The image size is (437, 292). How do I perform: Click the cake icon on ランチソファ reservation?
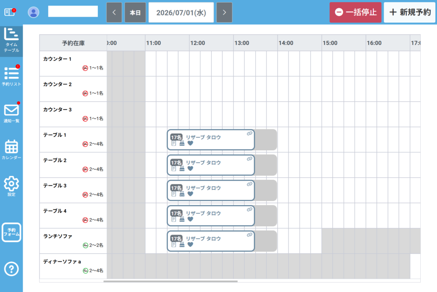pyautogui.click(x=182, y=245)
